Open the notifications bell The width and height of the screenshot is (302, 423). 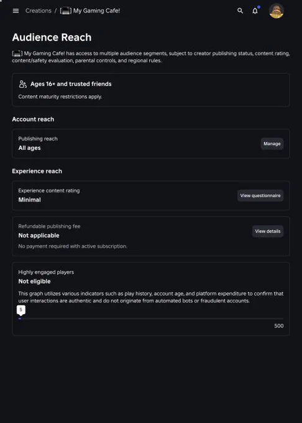click(x=255, y=11)
